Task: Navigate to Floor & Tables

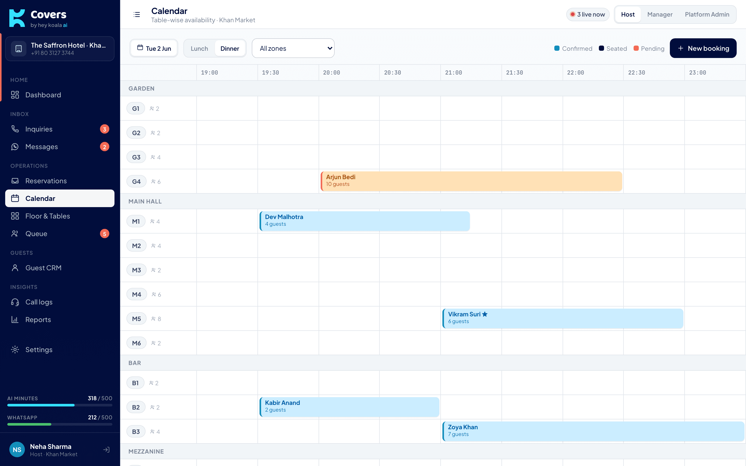Action: [x=60, y=216]
